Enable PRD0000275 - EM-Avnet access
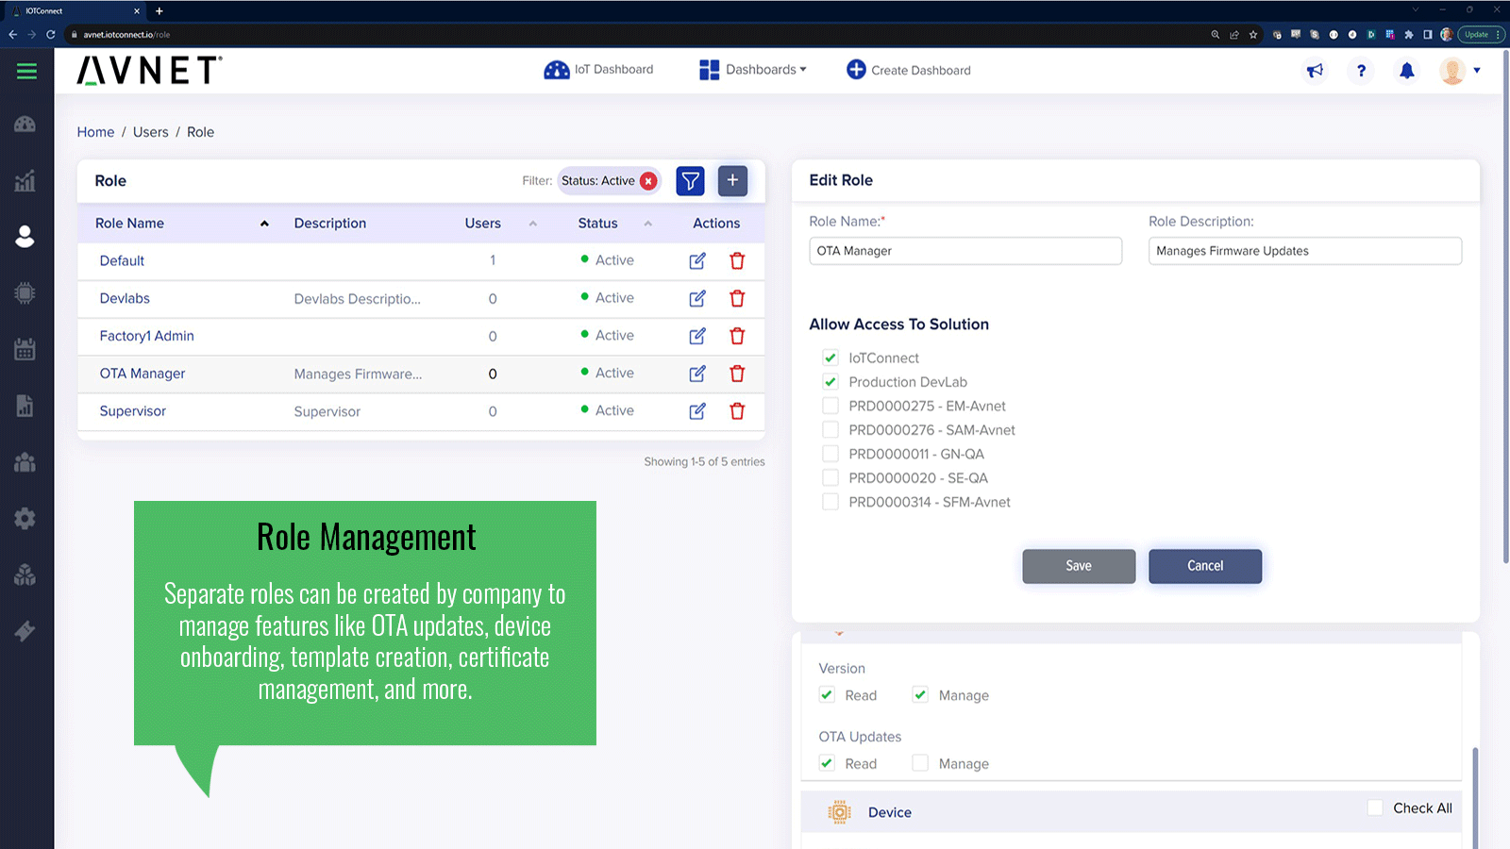 [x=830, y=406]
